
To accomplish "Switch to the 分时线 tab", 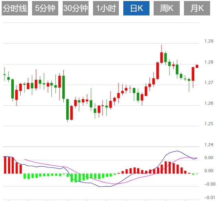I will point(14,9).
